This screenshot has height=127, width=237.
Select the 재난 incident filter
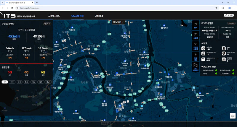(x=48, y=82)
